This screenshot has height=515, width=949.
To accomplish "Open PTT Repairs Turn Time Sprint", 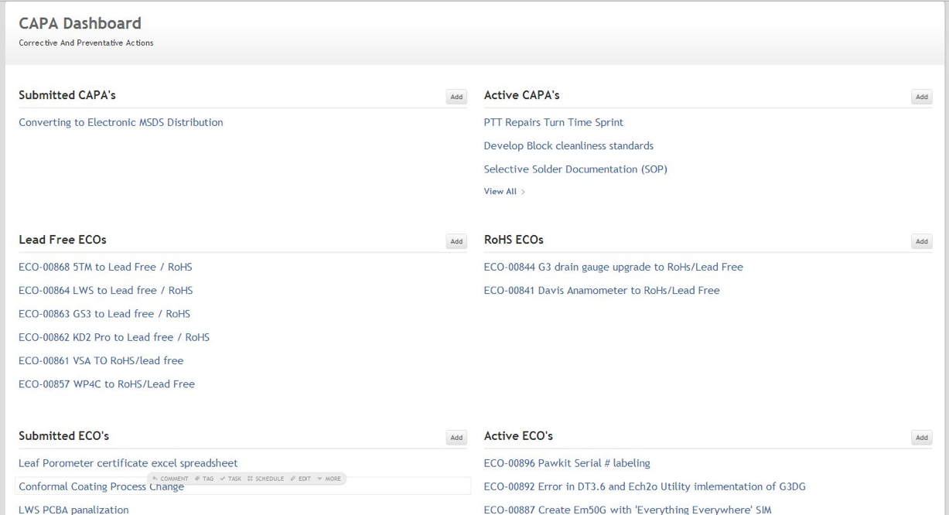I will pos(553,122).
